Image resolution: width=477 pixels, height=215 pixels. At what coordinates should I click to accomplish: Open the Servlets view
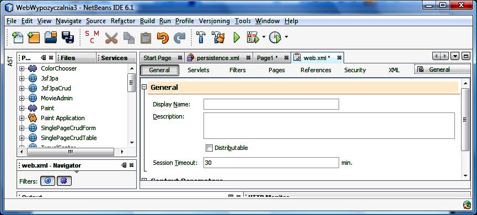click(x=199, y=70)
